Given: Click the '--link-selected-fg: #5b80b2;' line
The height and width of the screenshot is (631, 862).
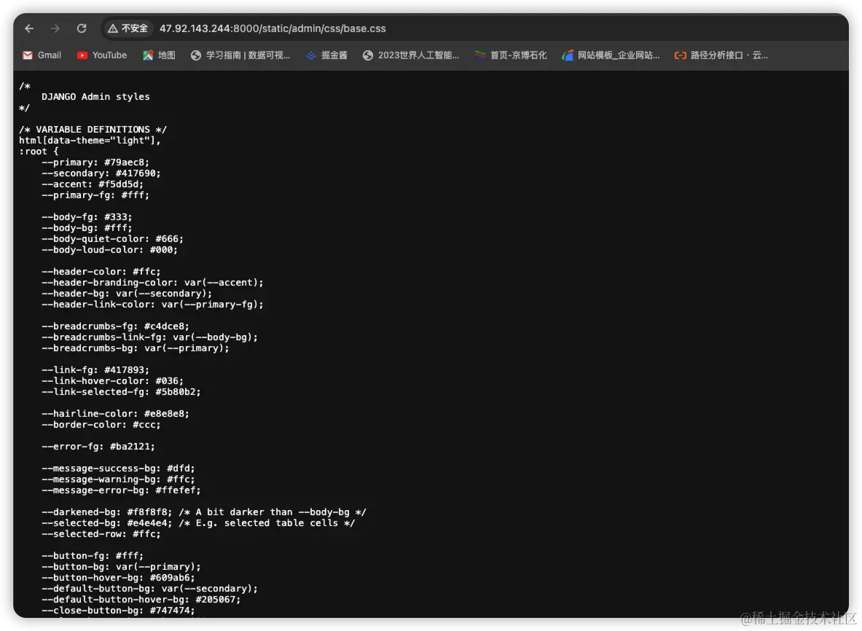Looking at the screenshot, I should click(121, 392).
